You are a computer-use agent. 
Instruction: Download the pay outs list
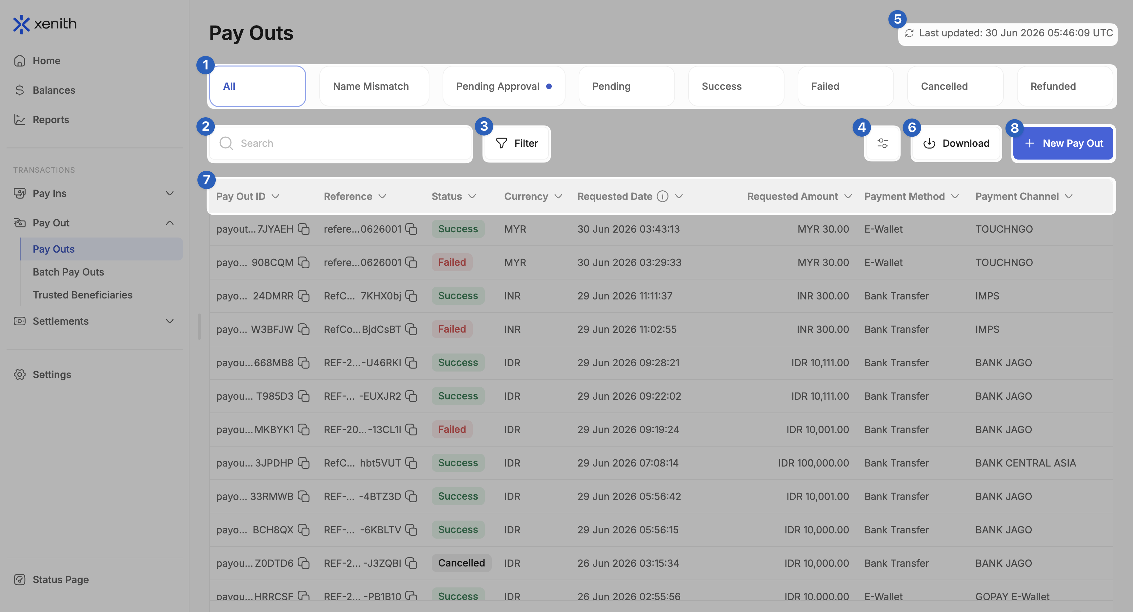click(956, 143)
